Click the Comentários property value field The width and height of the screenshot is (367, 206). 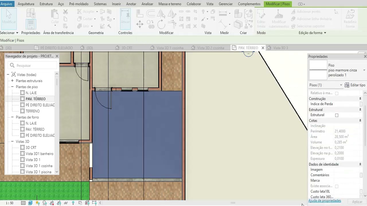point(347,175)
